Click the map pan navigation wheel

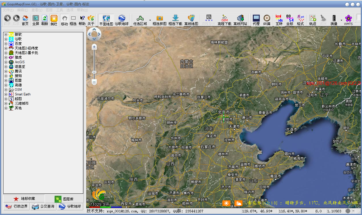pyautogui.click(x=94, y=34)
